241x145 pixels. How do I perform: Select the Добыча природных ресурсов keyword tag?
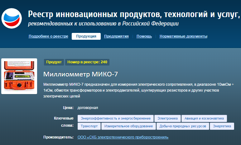pos(183,126)
